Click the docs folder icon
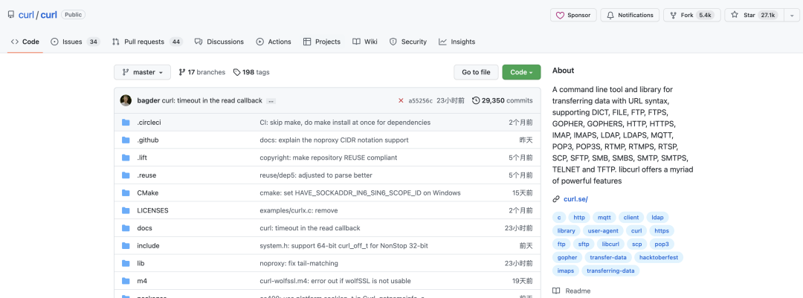Image resolution: width=803 pixels, height=298 pixels. pos(126,228)
